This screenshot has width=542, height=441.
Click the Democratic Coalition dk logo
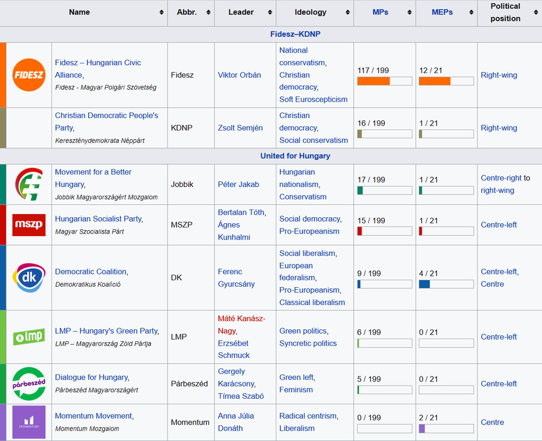click(29, 277)
